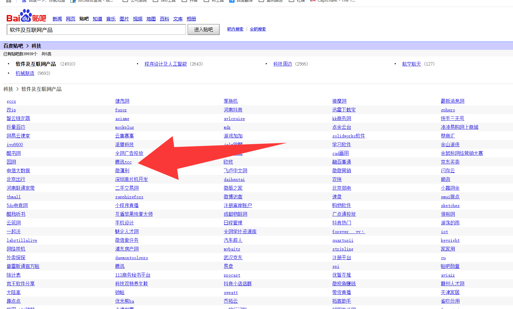Viewport: 513px width, 309px height.
Task: Open the 机械制造 category
Action: pyautogui.click(x=25, y=73)
